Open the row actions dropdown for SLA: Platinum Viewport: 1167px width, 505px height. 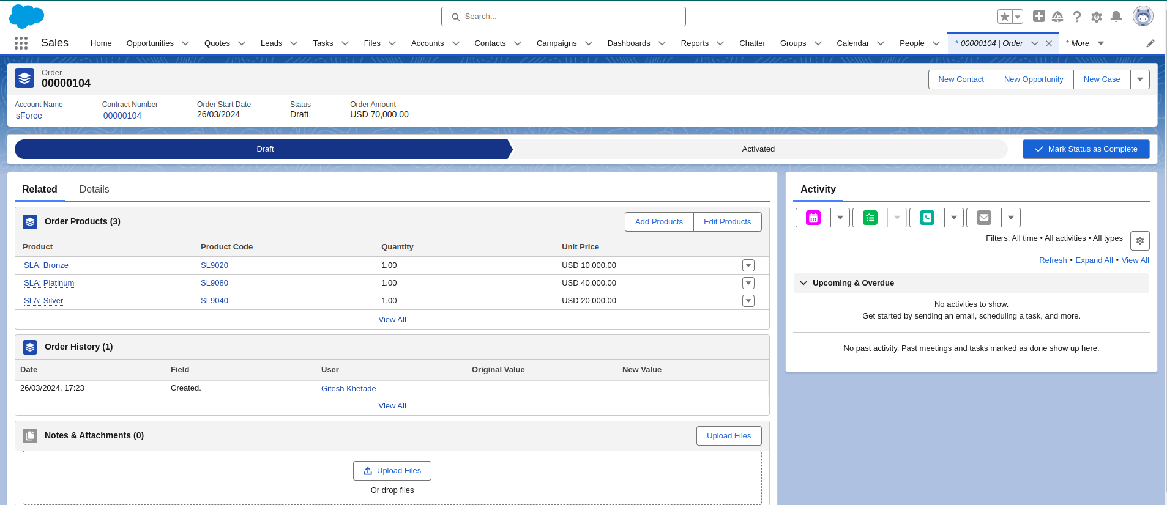(748, 283)
